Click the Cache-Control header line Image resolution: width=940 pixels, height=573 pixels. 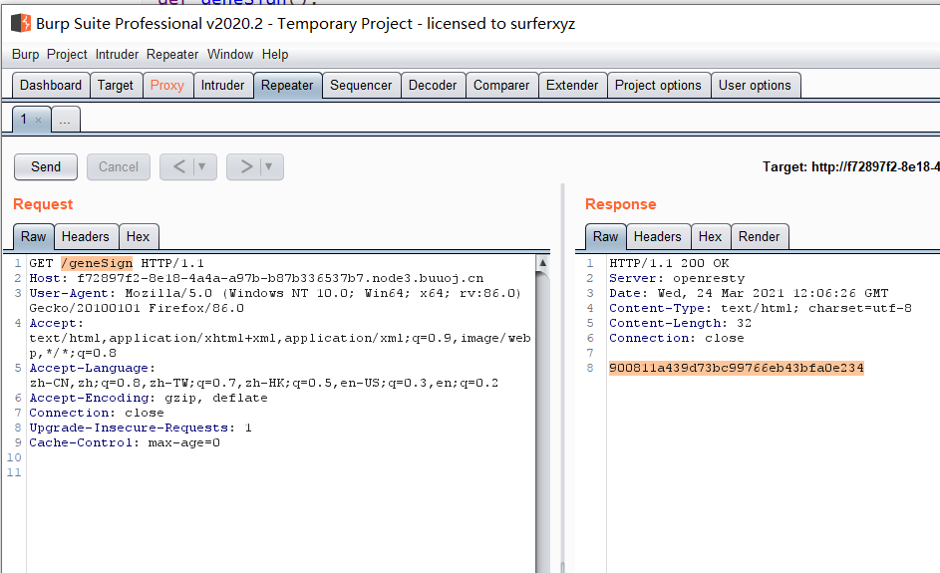125,442
